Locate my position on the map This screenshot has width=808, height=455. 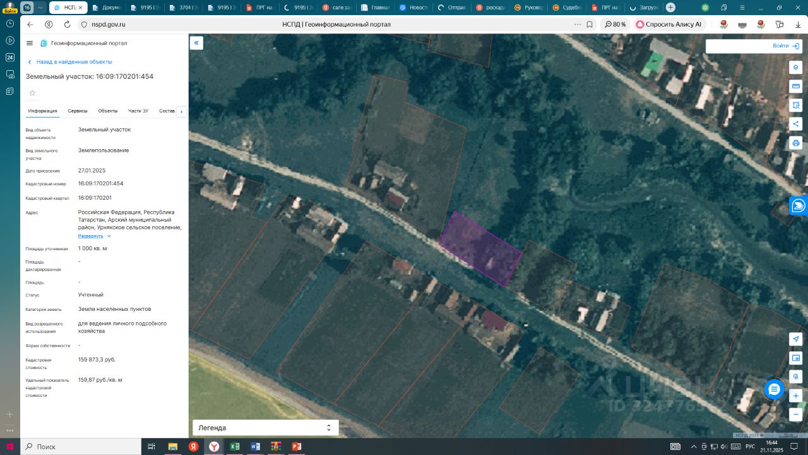tap(796, 339)
